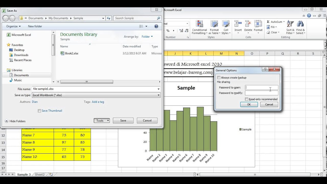Expand the AutoSum dropdown arrow

[x=284, y=22]
